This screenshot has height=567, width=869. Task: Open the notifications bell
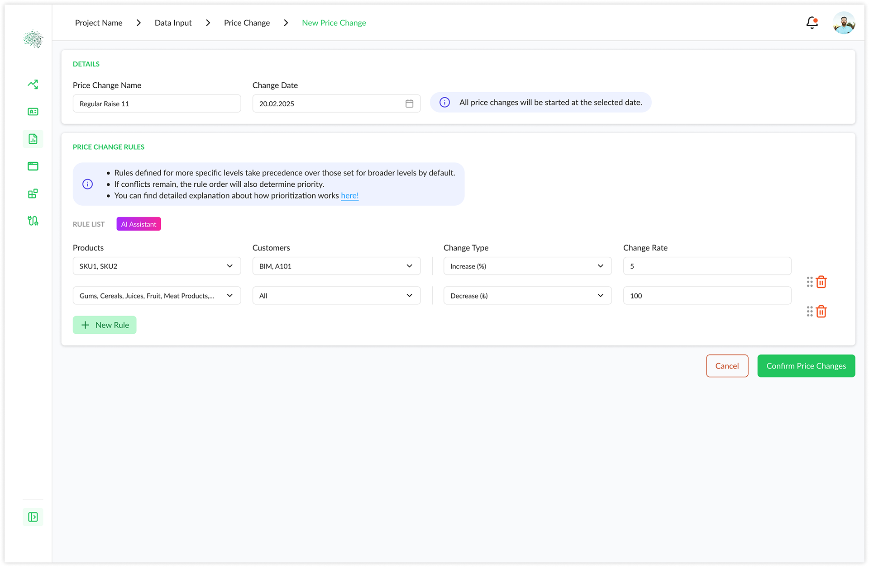tap(812, 23)
